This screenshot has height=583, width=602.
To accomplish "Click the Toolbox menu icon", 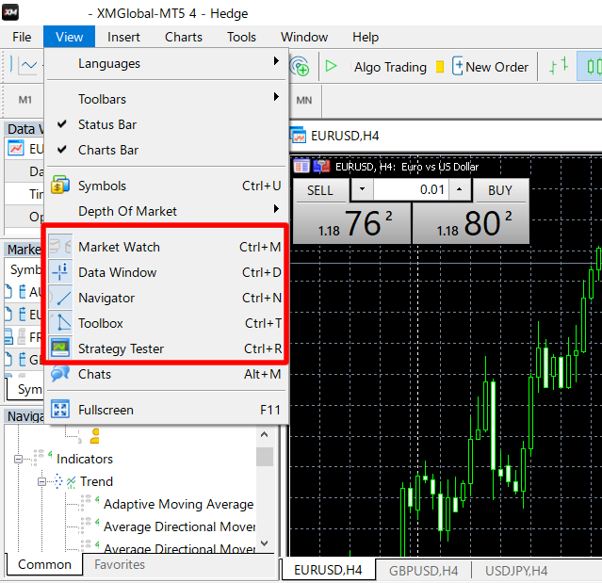I will [60, 323].
